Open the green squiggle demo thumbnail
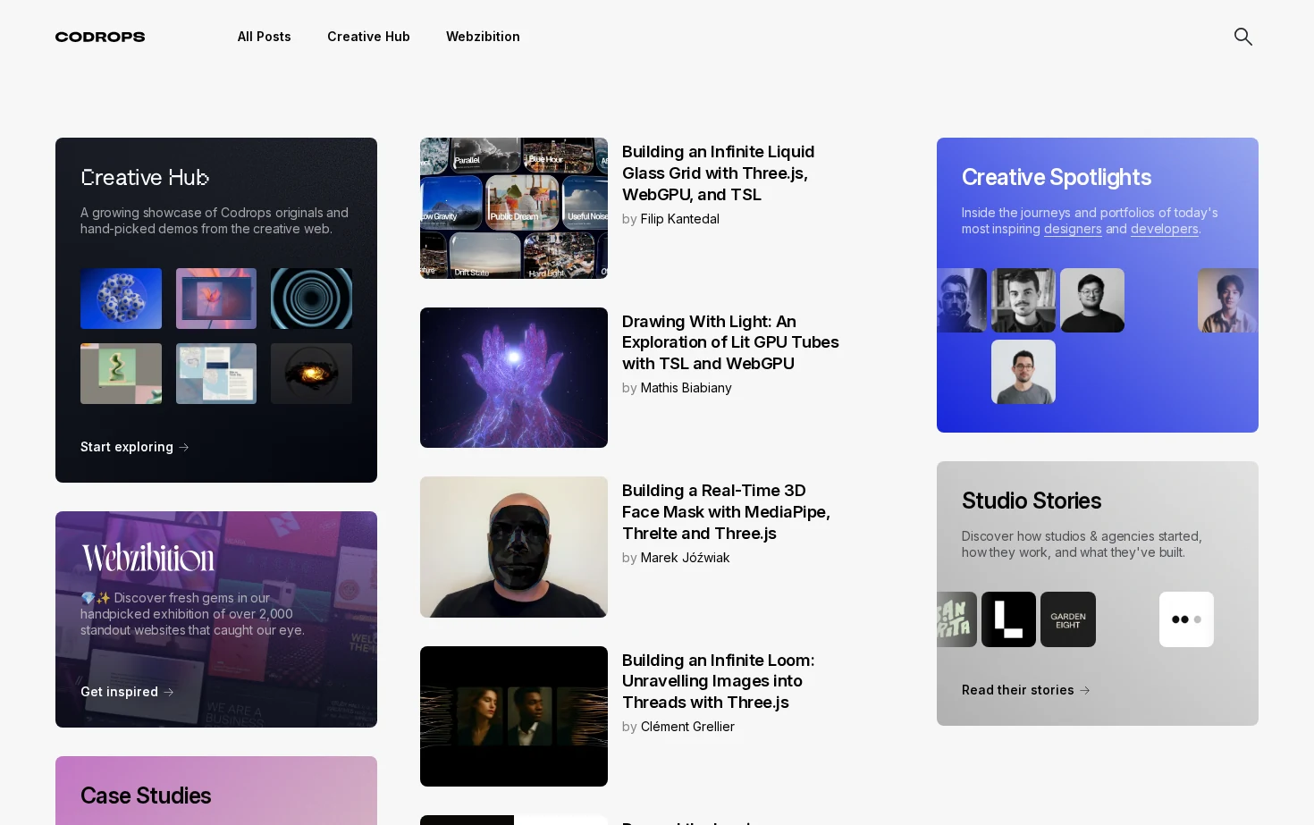Viewport: 1314px width, 825px height. click(x=121, y=374)
